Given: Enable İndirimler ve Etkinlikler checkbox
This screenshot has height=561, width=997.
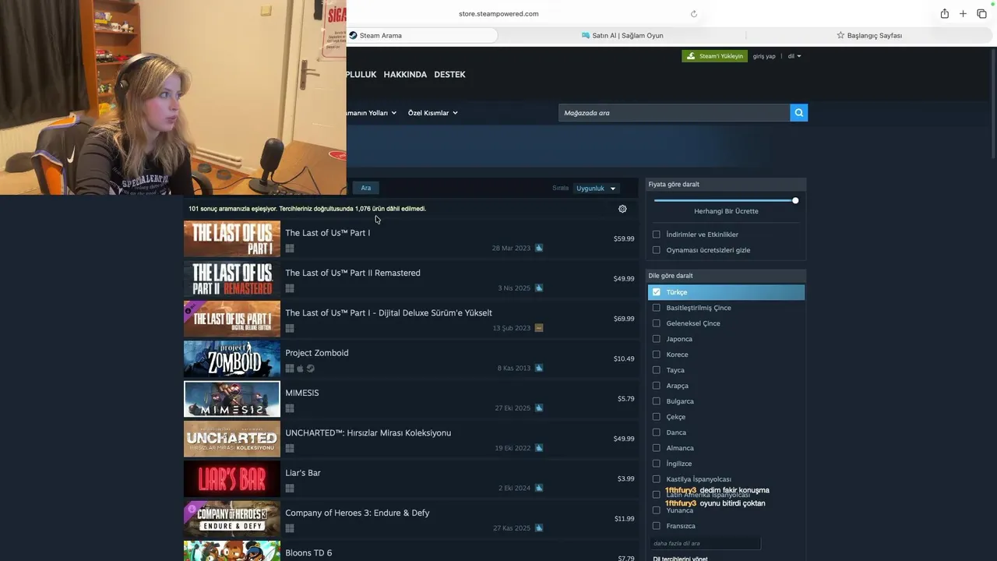Looking at the screenshot, I should point(656,235).
